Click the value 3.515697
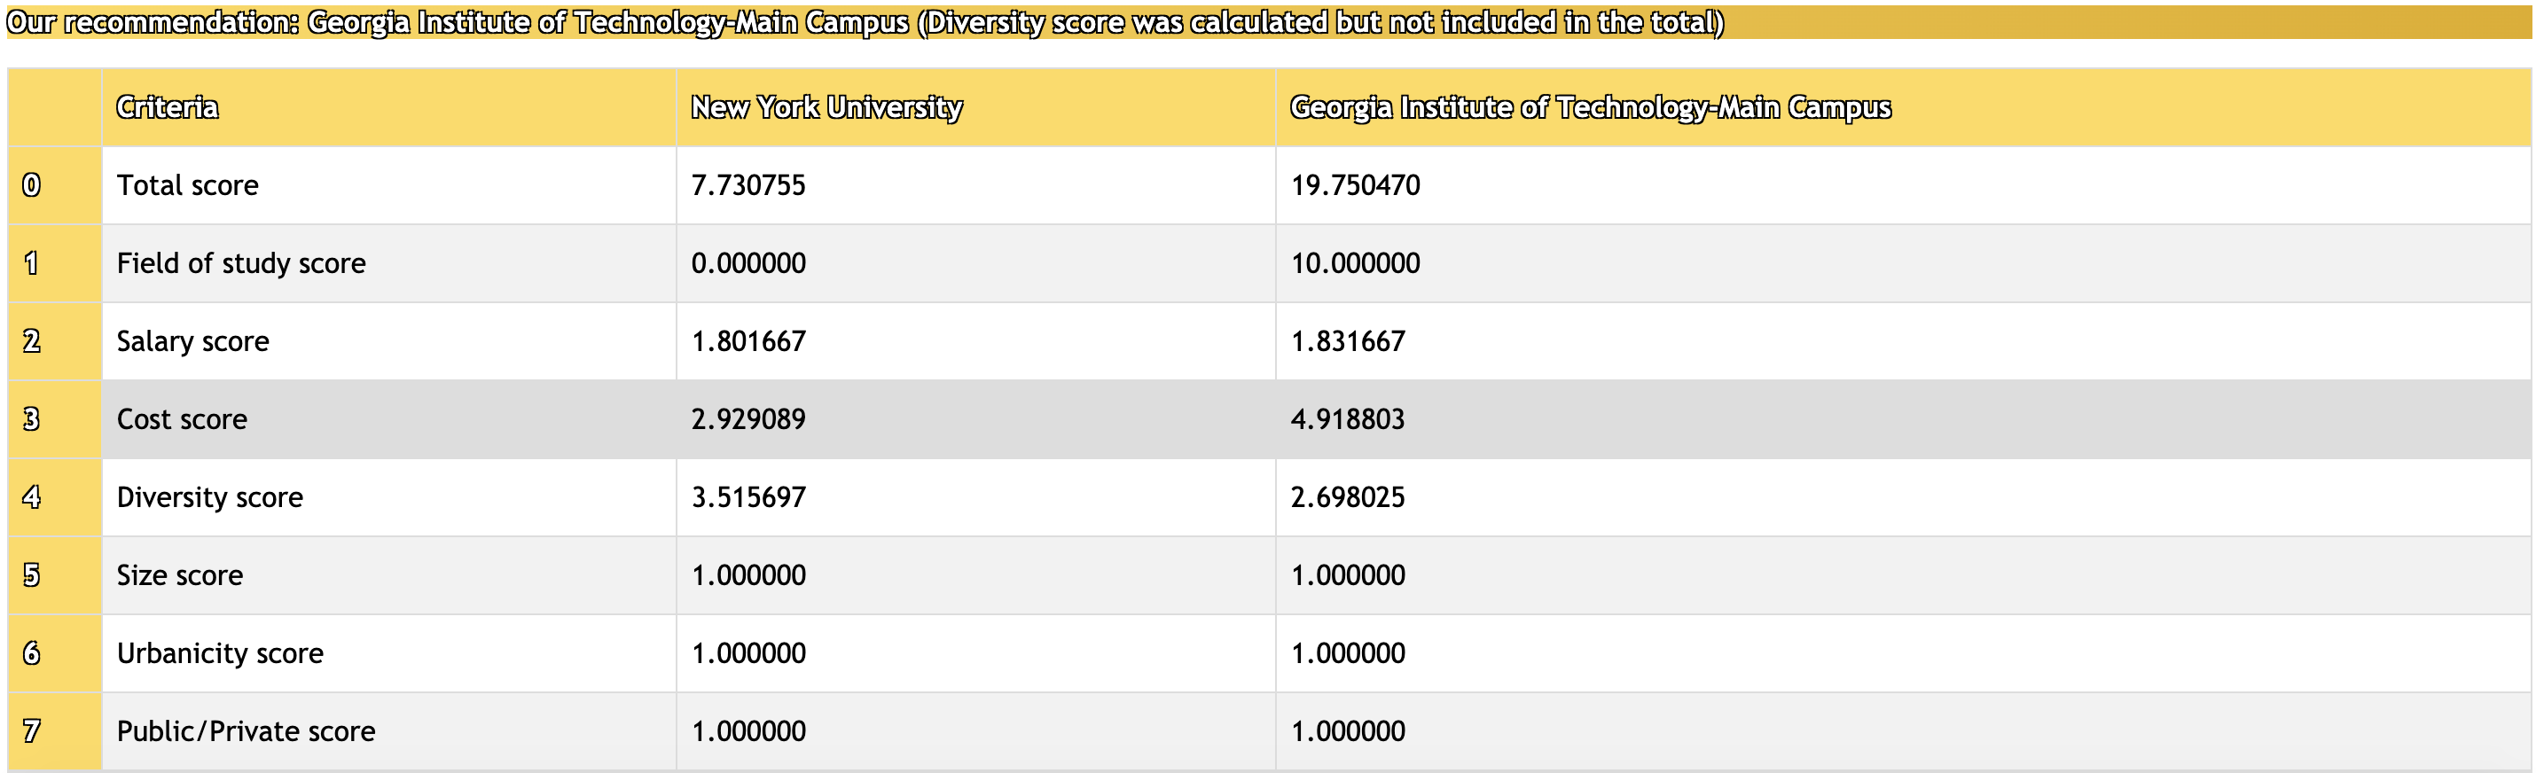 tap(748, 497)
